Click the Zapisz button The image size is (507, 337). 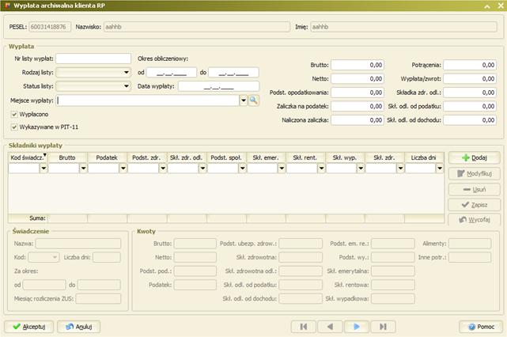[x=474, y=205]
